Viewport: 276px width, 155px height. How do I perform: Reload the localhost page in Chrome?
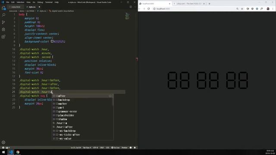coord(148,9)
